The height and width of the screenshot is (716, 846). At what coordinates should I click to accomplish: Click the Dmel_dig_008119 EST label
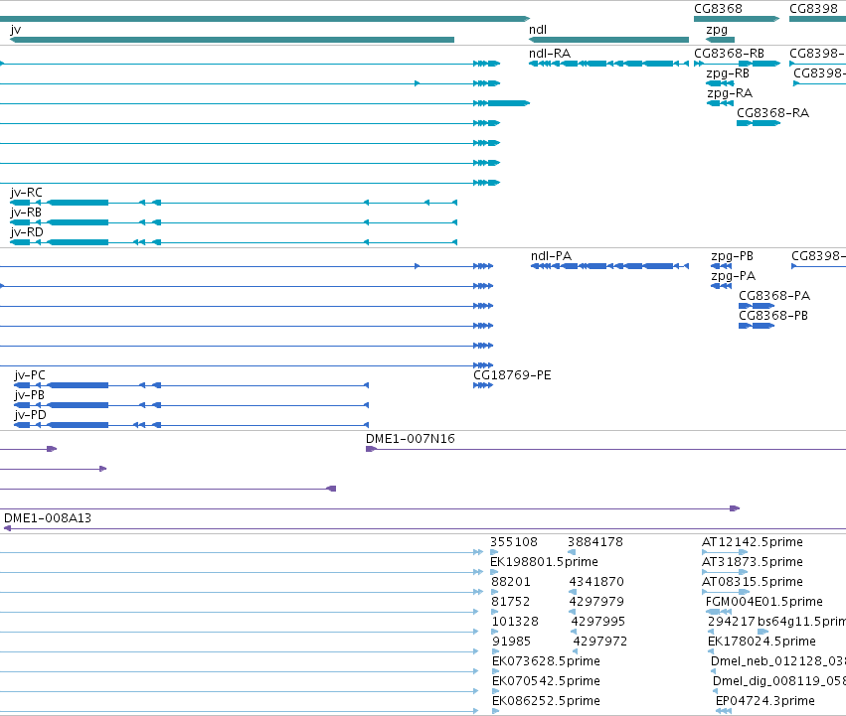click(779, 681)
